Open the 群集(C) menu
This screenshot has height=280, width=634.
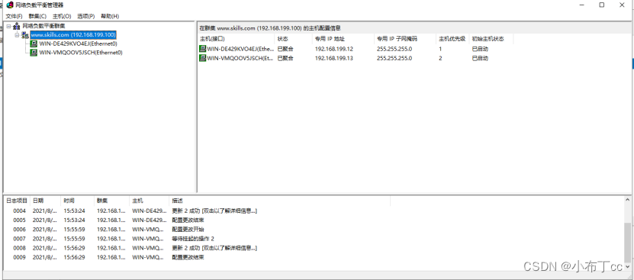37,16
